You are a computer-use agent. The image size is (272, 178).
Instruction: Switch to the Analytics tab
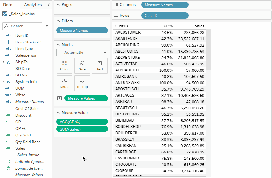33,5
